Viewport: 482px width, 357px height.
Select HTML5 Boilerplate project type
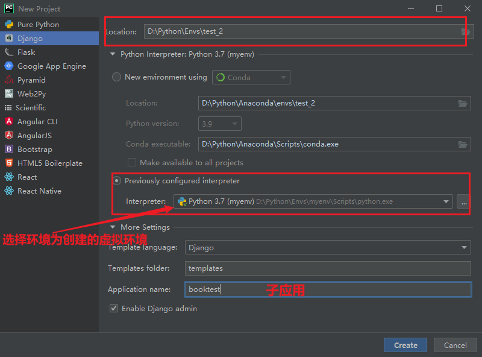(x=49, y=163)
